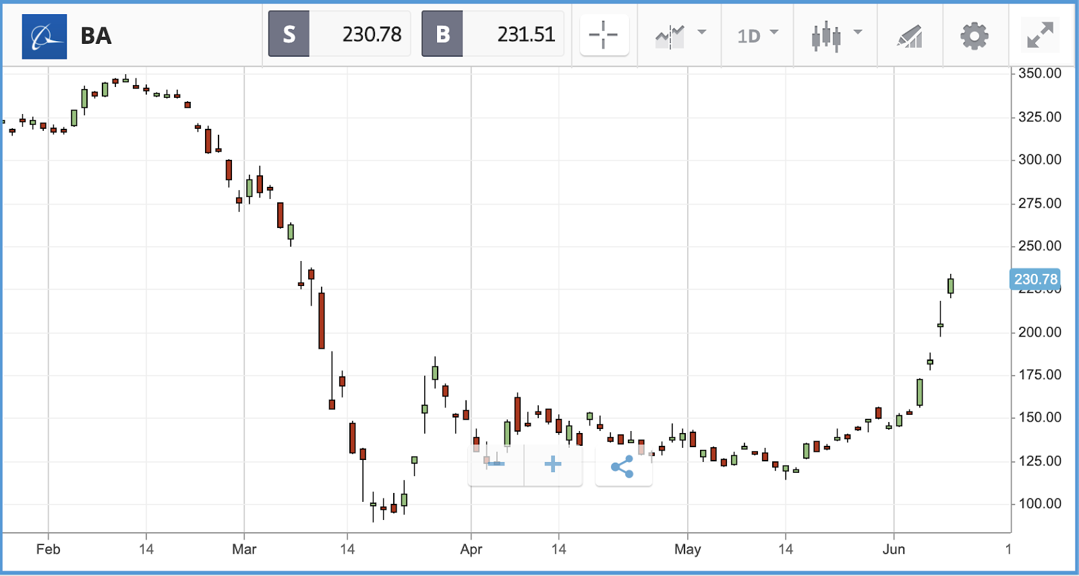Zoom in the chart with the plus button

coord(553,464)
